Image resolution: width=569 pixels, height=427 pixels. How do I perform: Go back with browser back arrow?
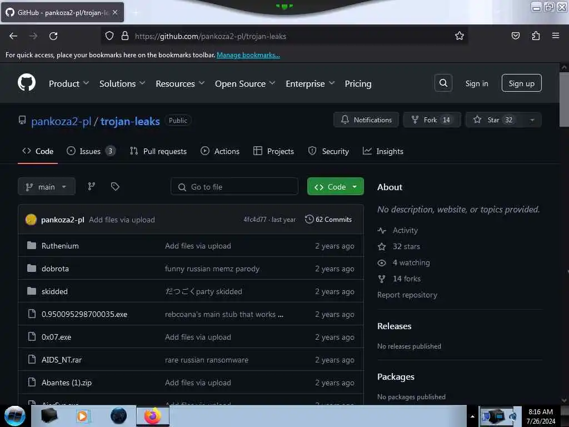pyautogui.click(x=13, y=36)
